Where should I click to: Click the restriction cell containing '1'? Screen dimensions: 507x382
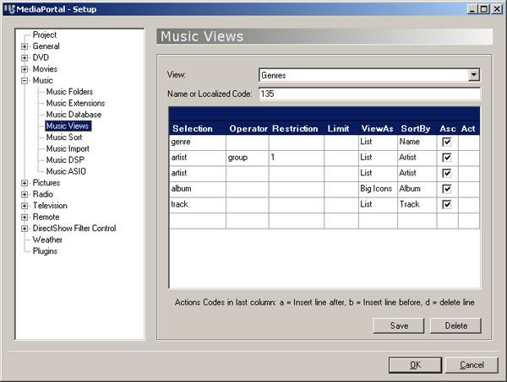tap(297, 158)
